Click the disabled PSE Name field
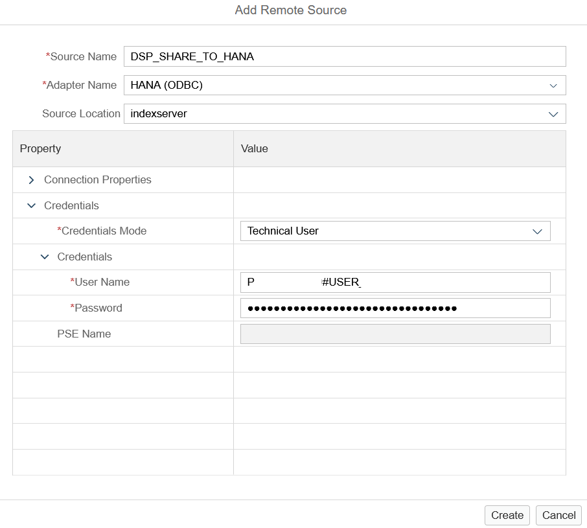587x528 pixels. (x=395, y=334)
